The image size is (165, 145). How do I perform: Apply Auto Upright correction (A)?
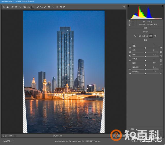140,36
